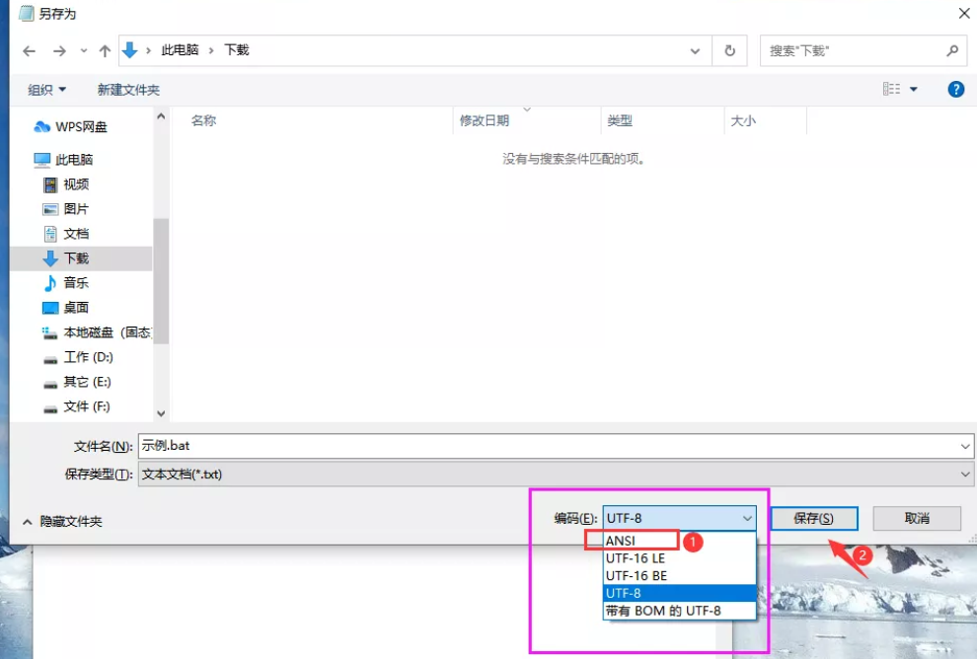Select WPS网盘 cloud icon in sidebar
The height and width of the screenshot is (659, 977).
pos(41,127)
